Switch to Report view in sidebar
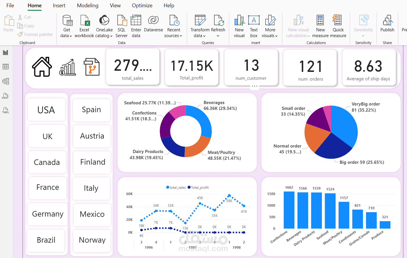 click(x=6, y=52)
